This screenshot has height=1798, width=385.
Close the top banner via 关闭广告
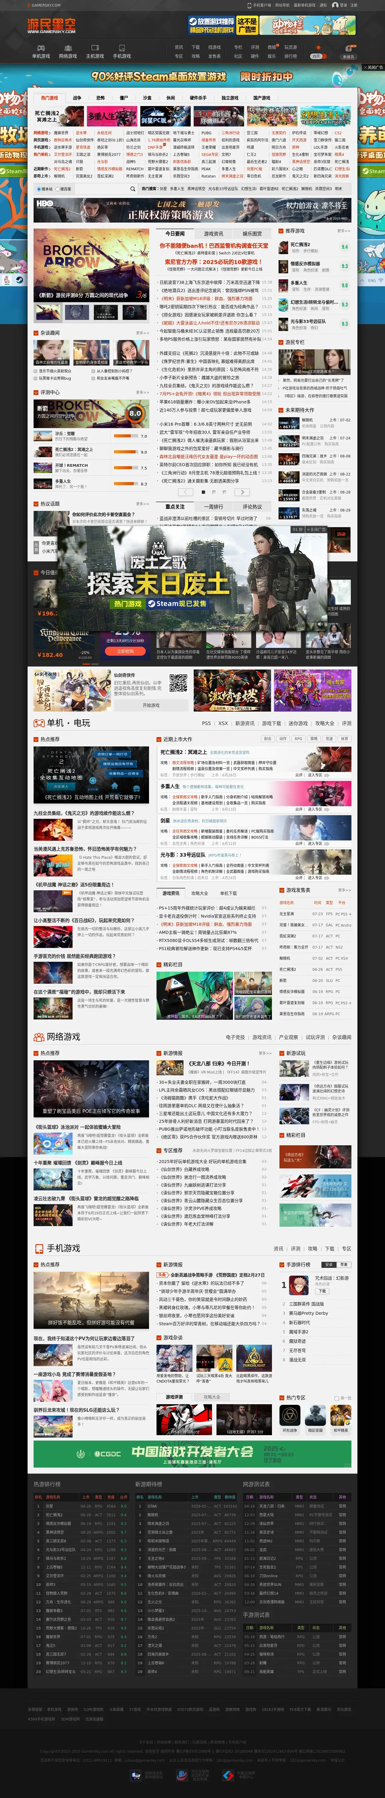coord(374,68)
